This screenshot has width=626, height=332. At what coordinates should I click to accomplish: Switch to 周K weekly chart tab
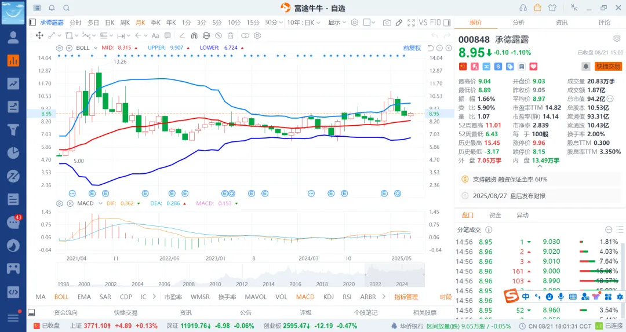pos(125,23)
